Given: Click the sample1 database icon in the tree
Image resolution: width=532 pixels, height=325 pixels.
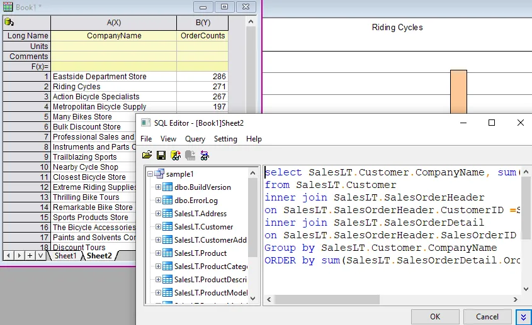Looking at the screenshot, I should (x=159, y=174).
